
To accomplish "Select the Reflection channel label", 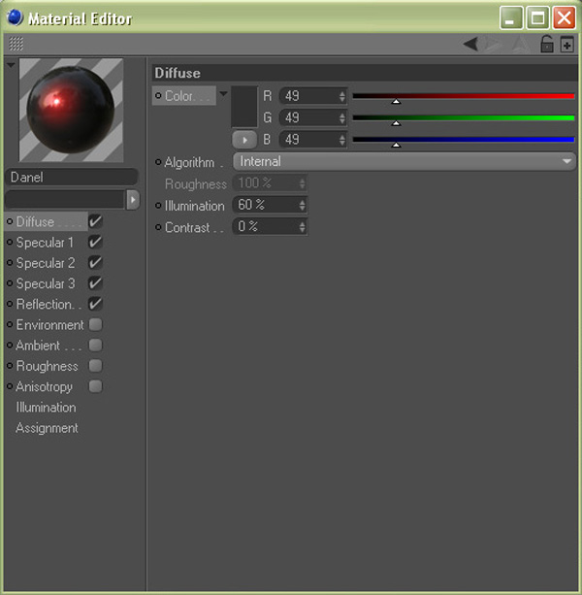I will [x=45, y=305].
